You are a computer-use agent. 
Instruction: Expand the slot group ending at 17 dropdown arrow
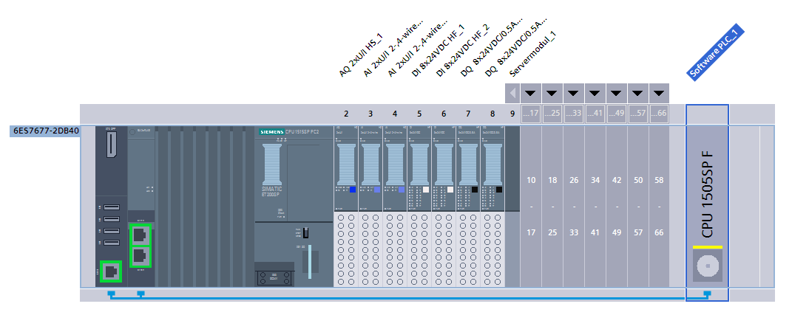(x=531, y=94)
